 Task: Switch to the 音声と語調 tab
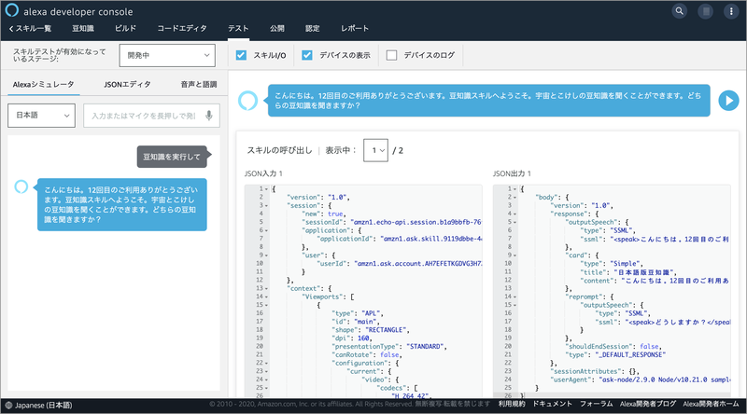(x=199, y=84)
